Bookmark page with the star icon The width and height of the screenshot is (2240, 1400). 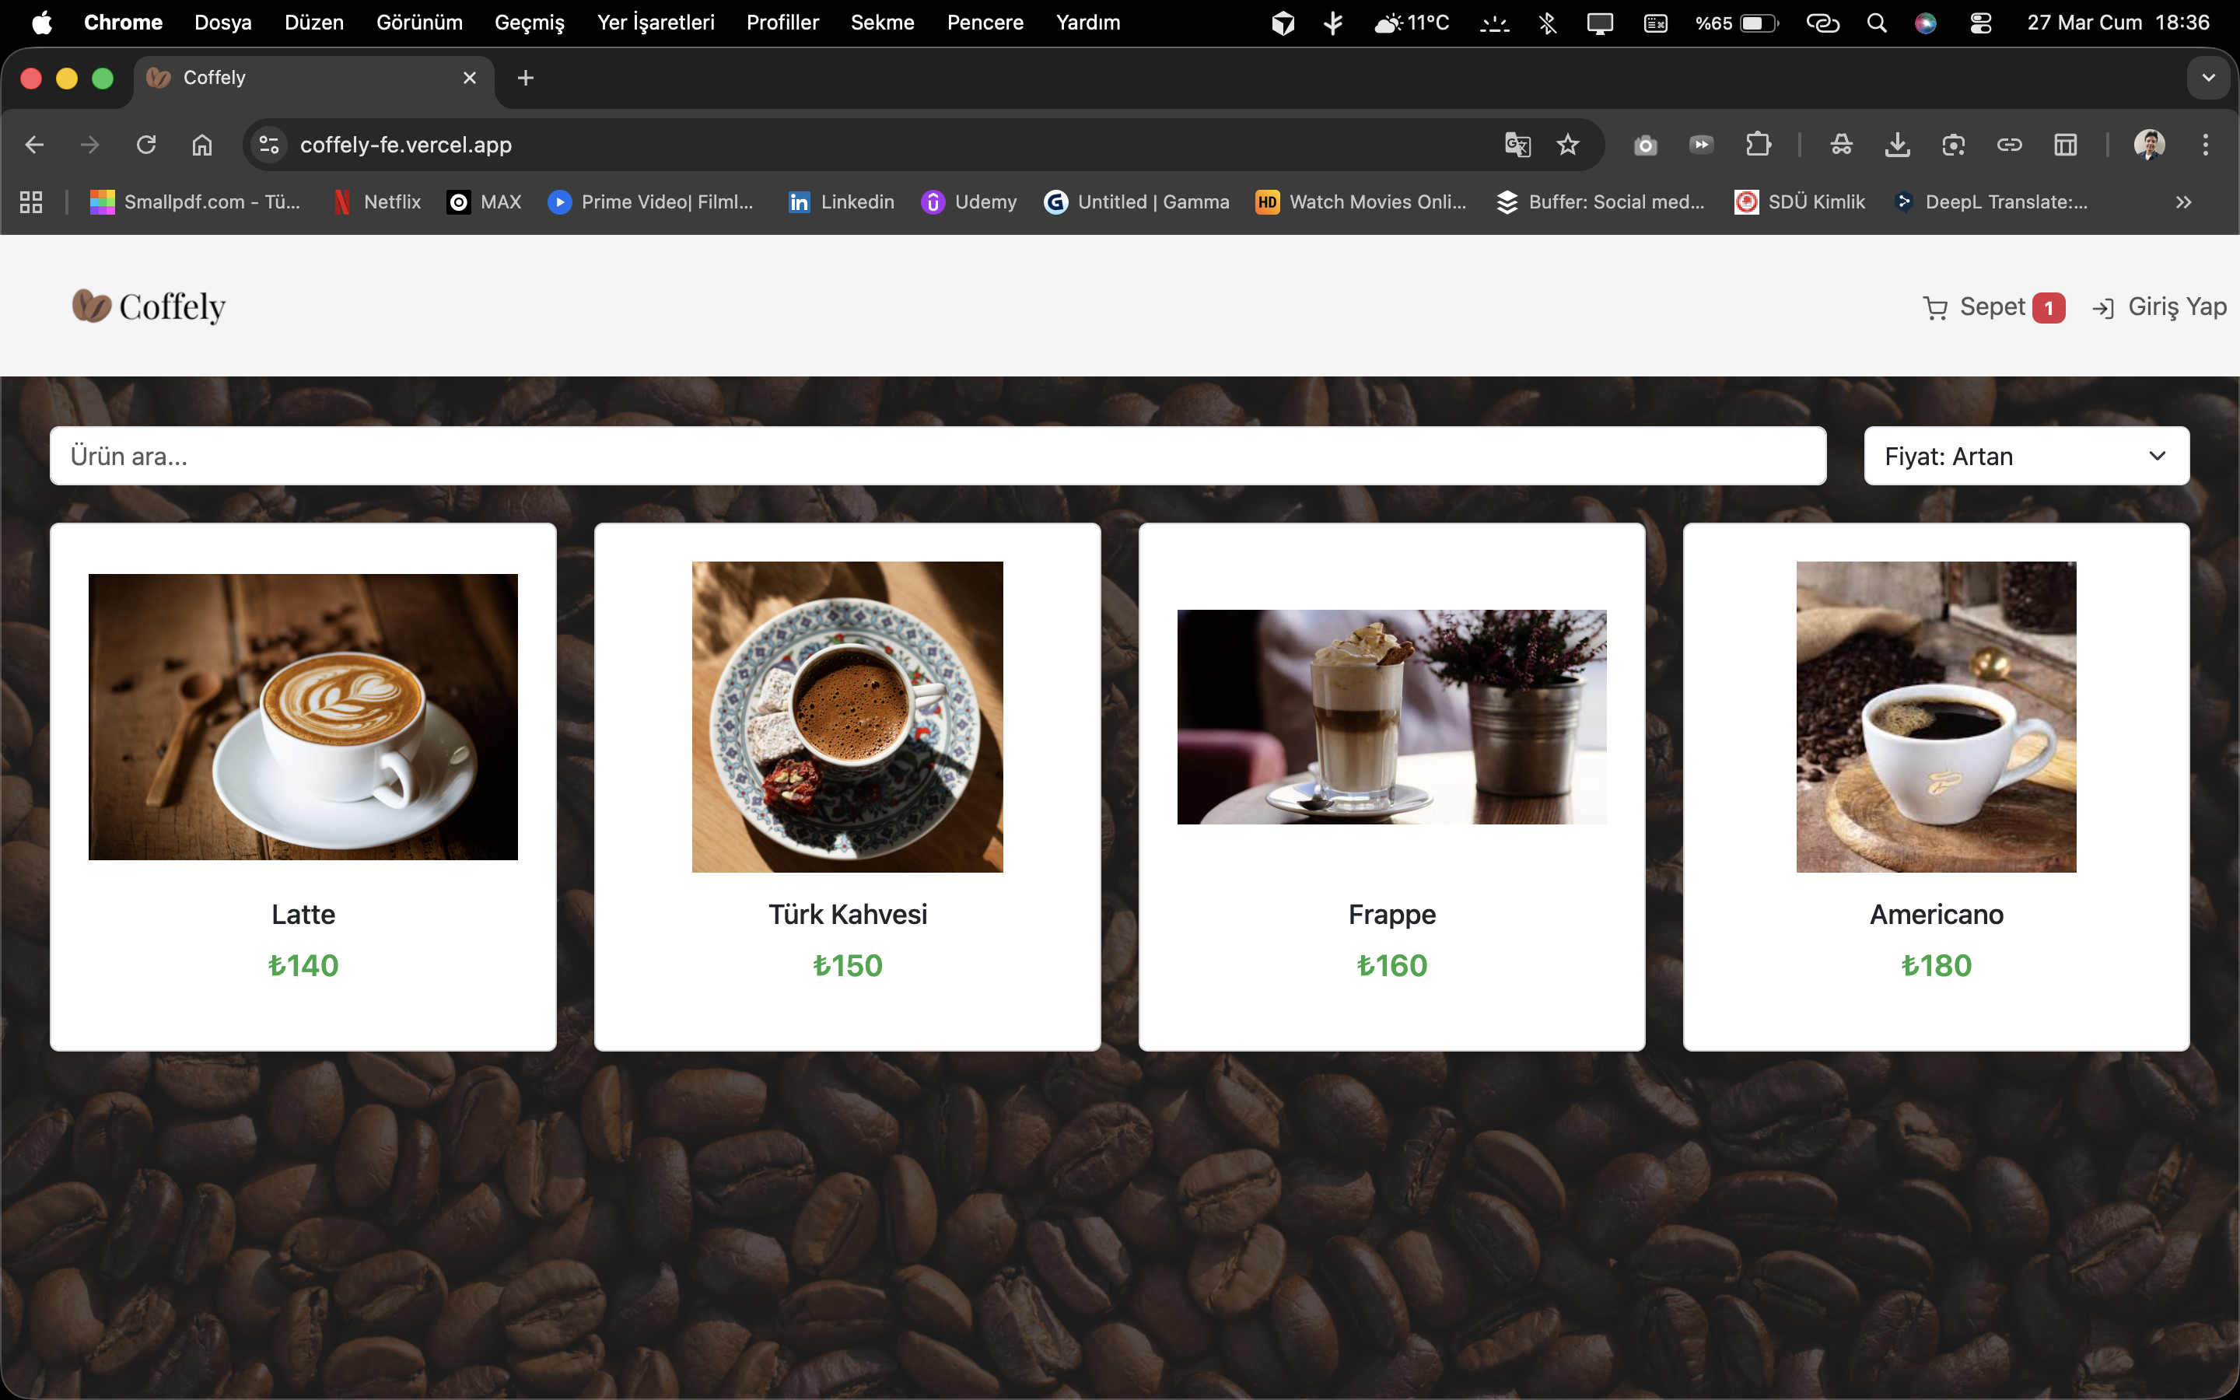1567,145
